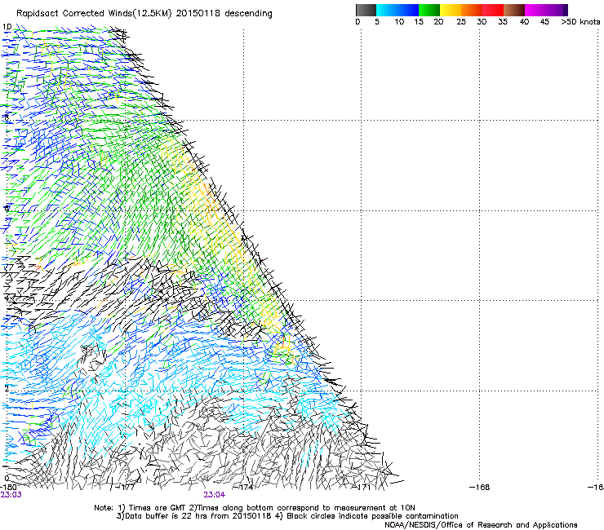
Task: Click the NOAA/NESDIS Office of Research credit
Action: (x=481, y=525)
